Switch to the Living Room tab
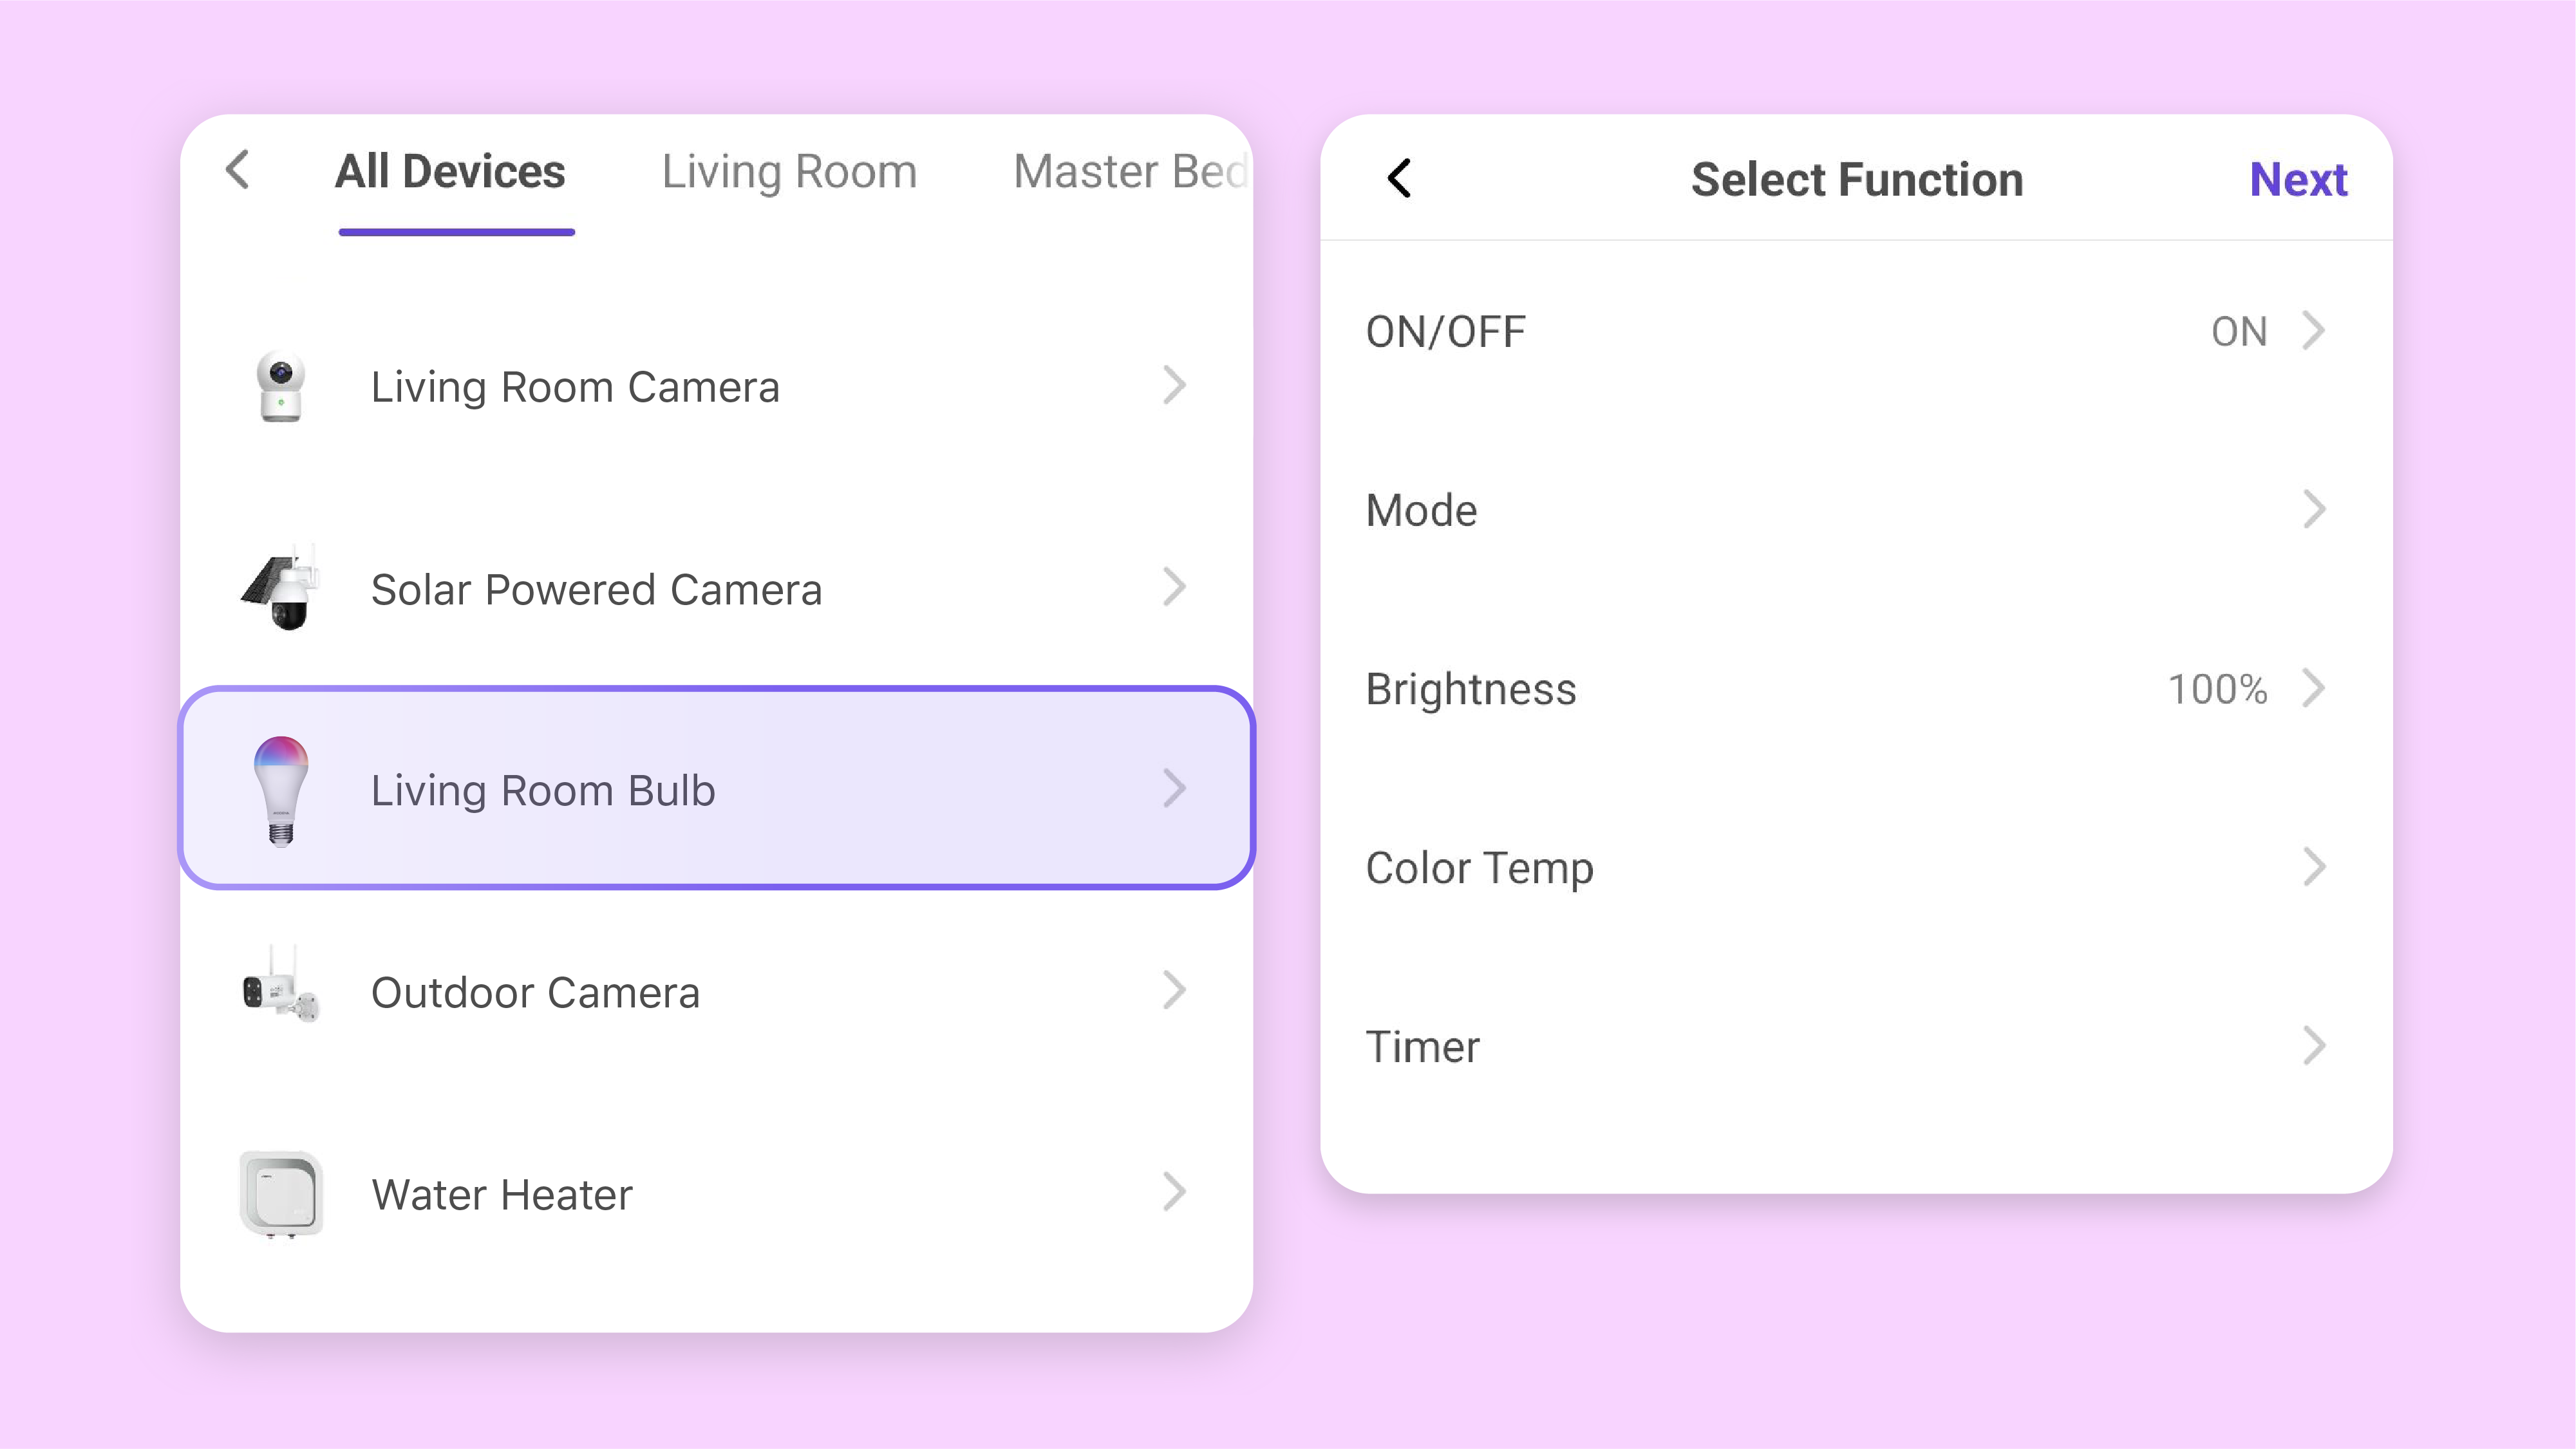This screenshot has width=2576, height=1449. [789, 171]
